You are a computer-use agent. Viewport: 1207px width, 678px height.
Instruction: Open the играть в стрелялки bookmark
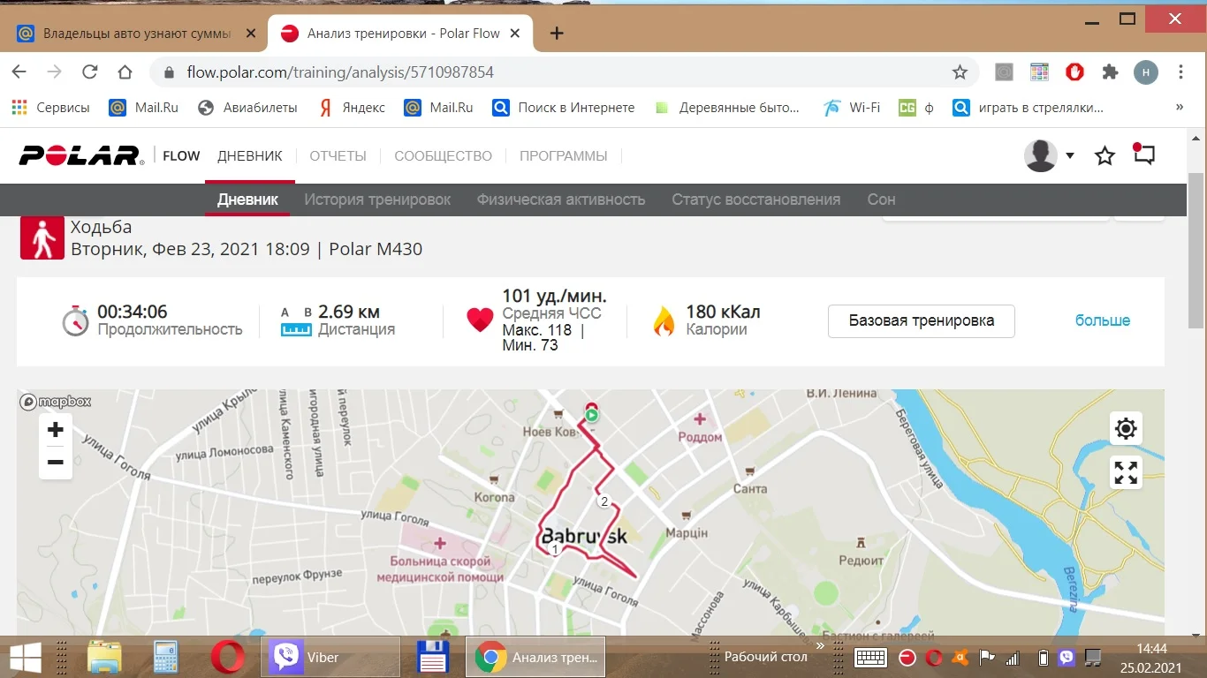click(1029, 108)
